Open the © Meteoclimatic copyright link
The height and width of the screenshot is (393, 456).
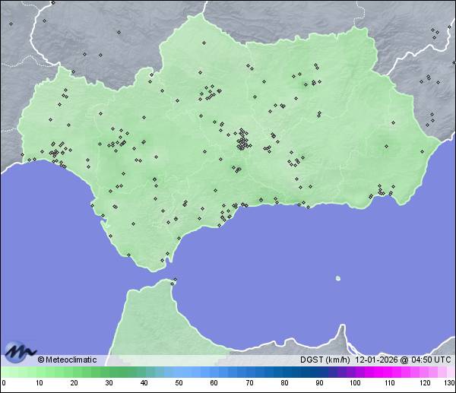(x=67, y=360)
